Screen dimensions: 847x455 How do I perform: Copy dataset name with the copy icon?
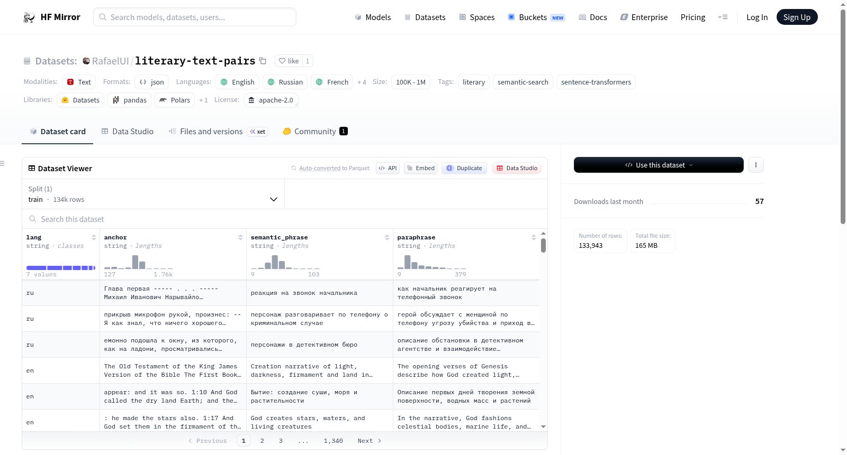[263, 61]
